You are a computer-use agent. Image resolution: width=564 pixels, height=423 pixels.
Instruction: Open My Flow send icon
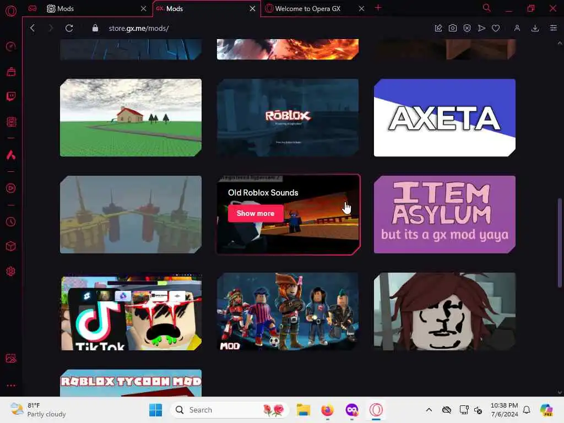[x=481, y=28]
